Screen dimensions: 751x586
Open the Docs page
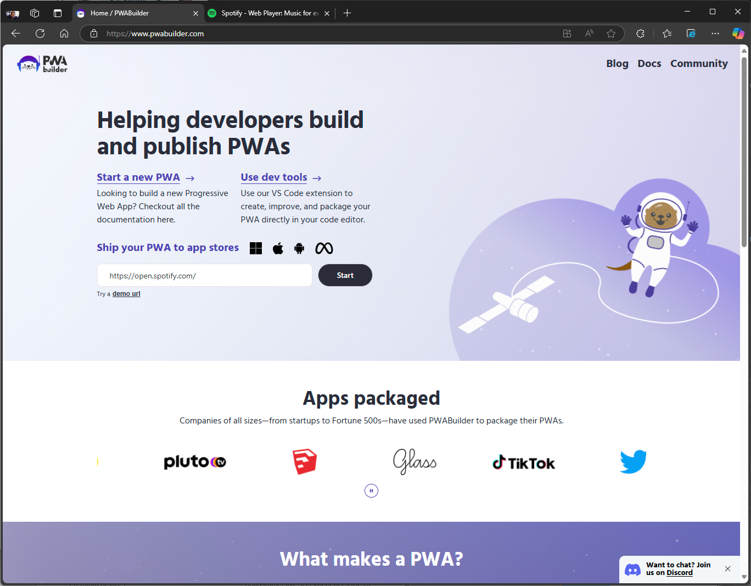point(649,64)
